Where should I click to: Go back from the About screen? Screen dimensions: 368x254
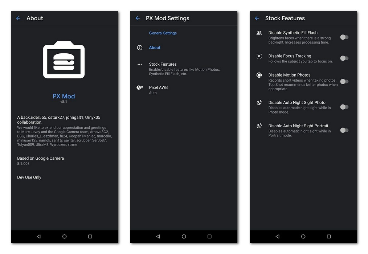[x=19, y=18]
